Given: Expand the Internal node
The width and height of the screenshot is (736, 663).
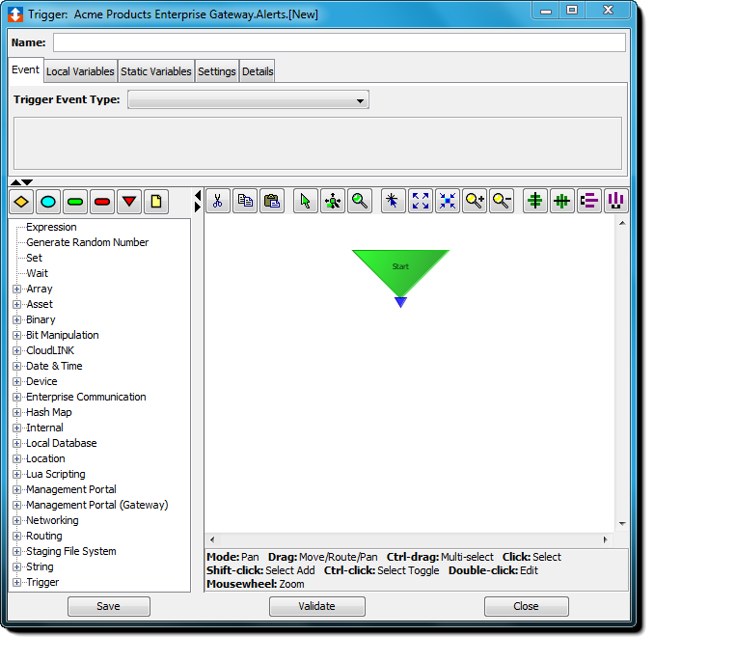Looking at the screenshot, I should click(17, 428).
